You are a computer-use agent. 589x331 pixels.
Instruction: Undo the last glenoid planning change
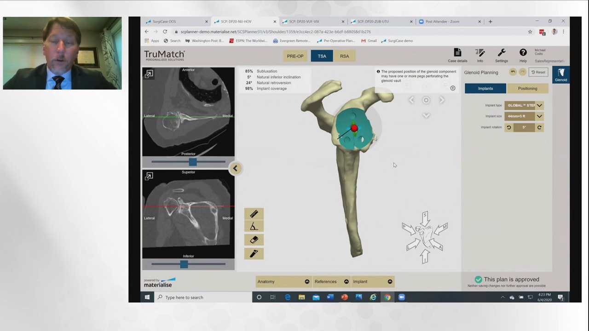pos(513,72)
